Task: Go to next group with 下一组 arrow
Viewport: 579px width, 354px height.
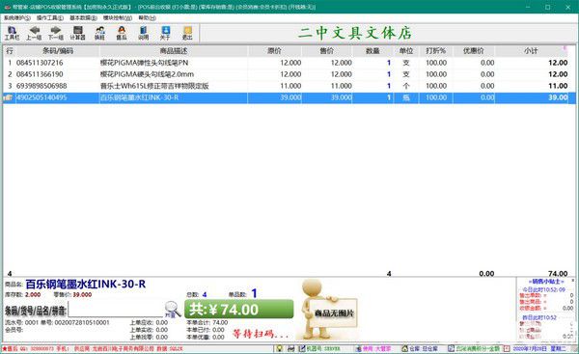Action: click(56, 33)
